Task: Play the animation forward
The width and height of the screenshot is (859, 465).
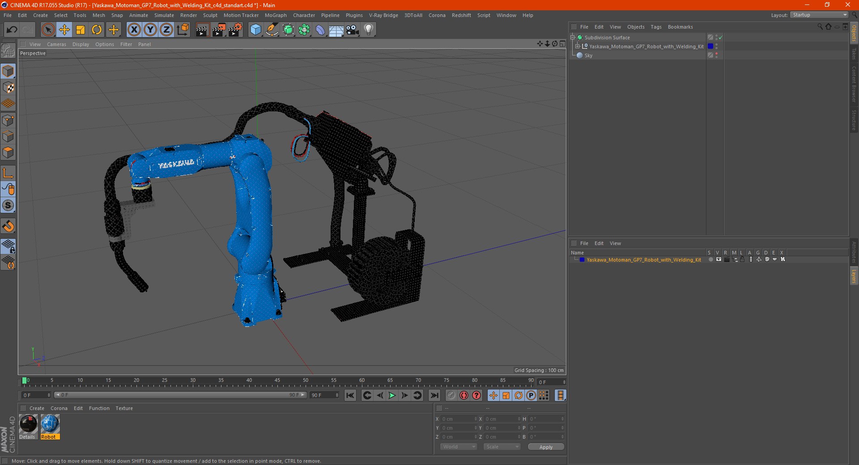Action: point(392,395)
